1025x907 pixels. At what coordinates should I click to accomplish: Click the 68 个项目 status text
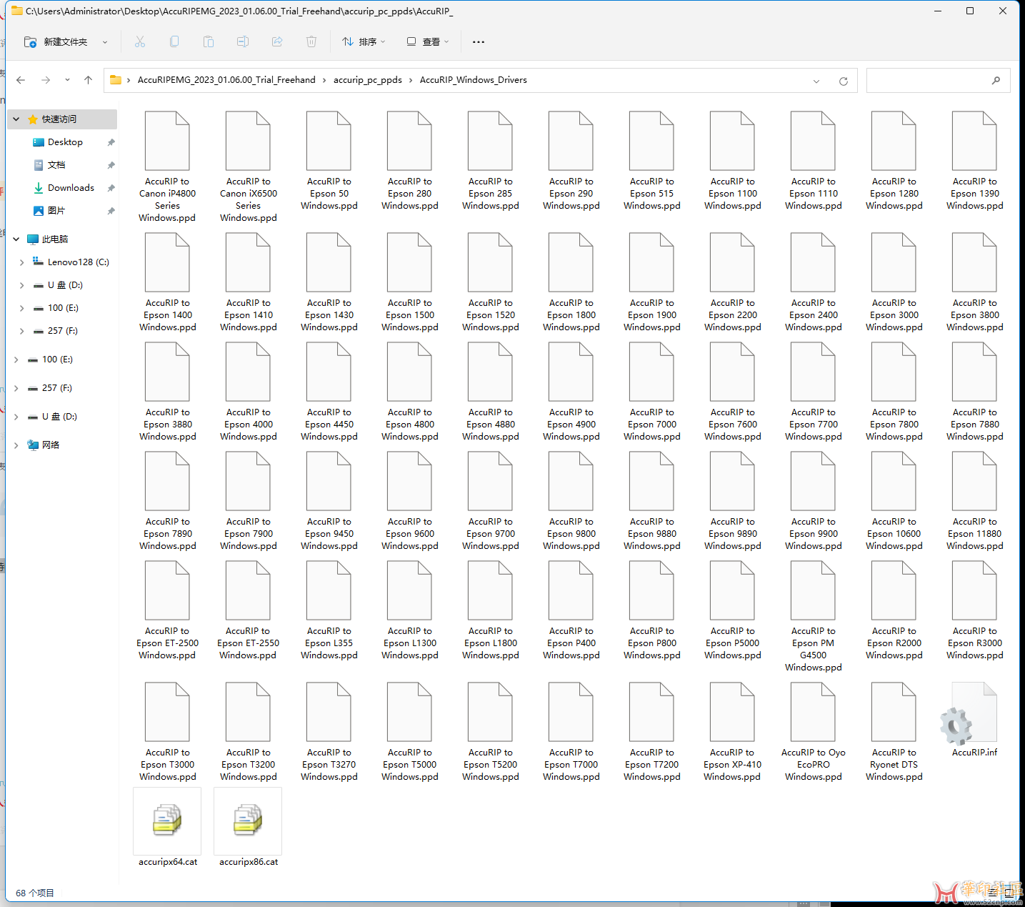coord(35,893)
